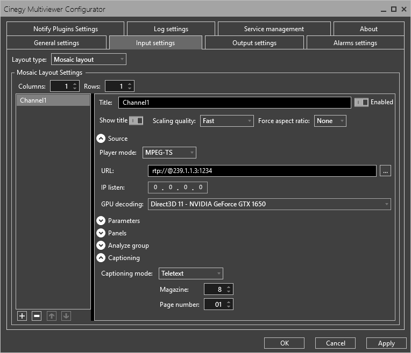Screen dimensions: 411x353
Task: Open the GPU decoding dropdown
Action: tap(269, 204)
